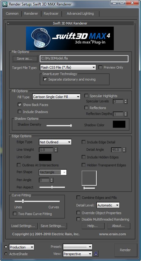
Task: Enable Two Pass Curve Fitting
Action: point(15,214)
